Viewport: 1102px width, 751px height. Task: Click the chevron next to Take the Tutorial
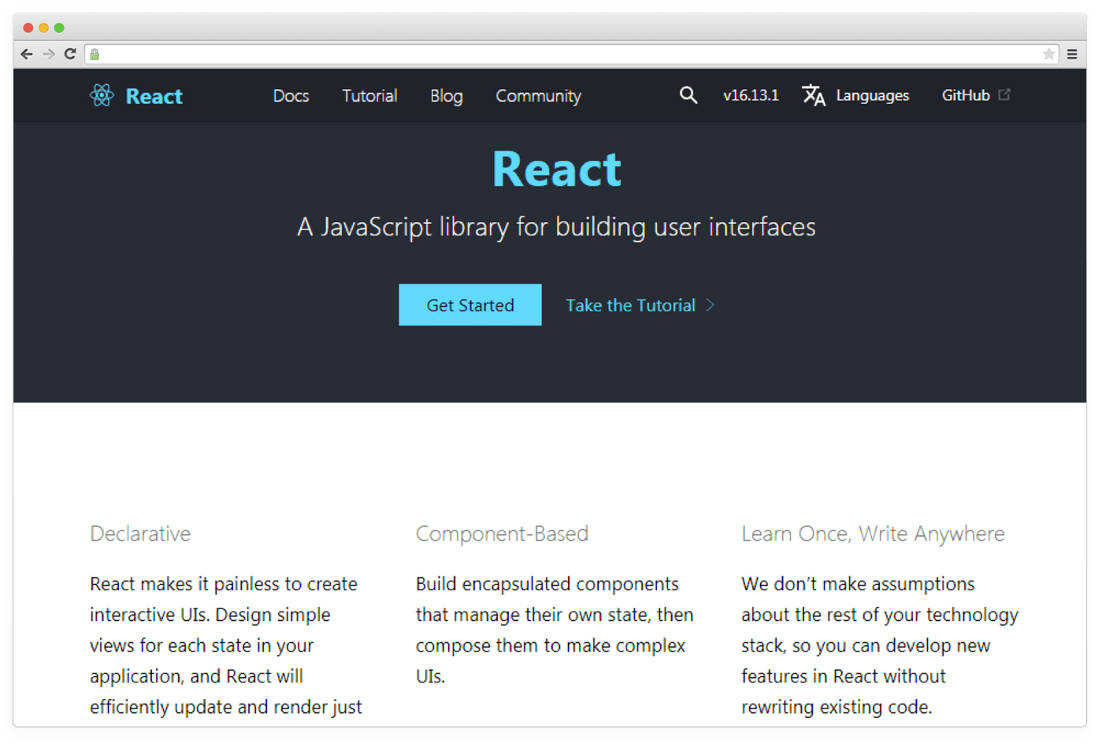711,305
